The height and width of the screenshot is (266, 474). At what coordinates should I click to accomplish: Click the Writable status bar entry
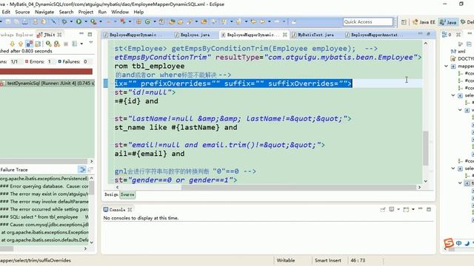(286, 260)
